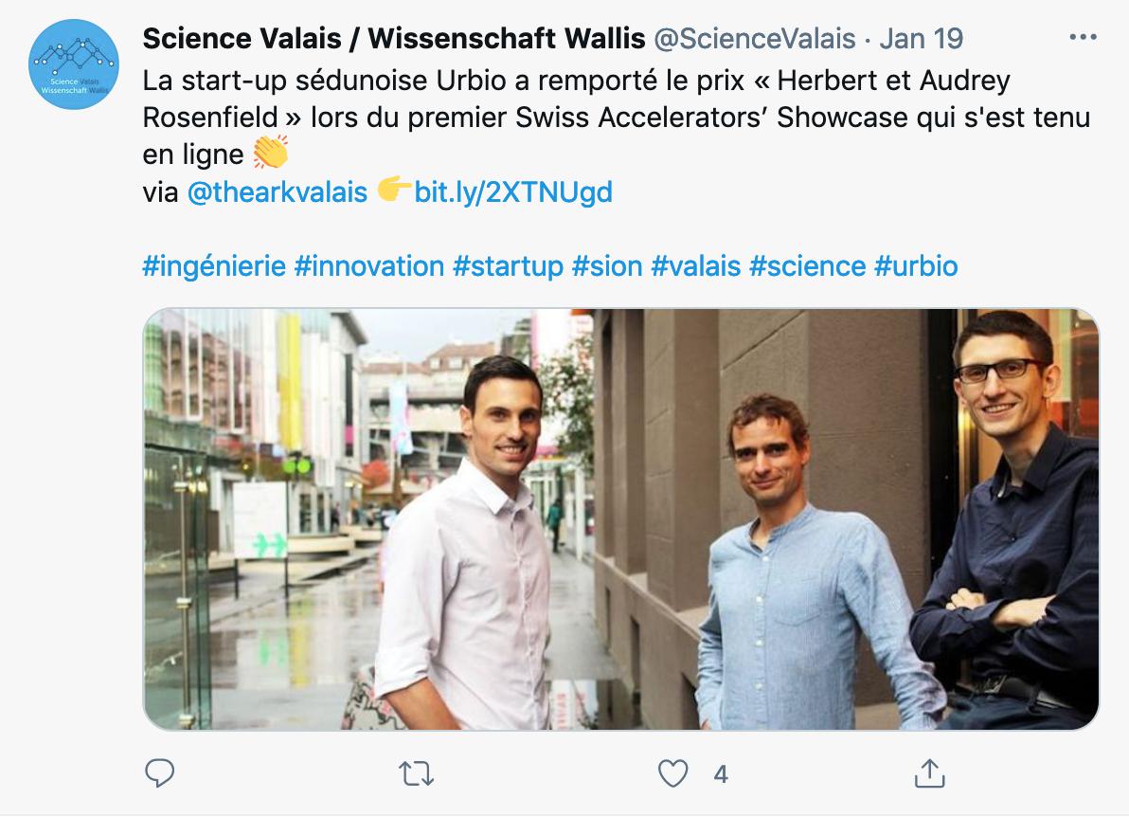Retweet this Science Valais tweet
1129x817 pixels.
(x=416, y=773)
